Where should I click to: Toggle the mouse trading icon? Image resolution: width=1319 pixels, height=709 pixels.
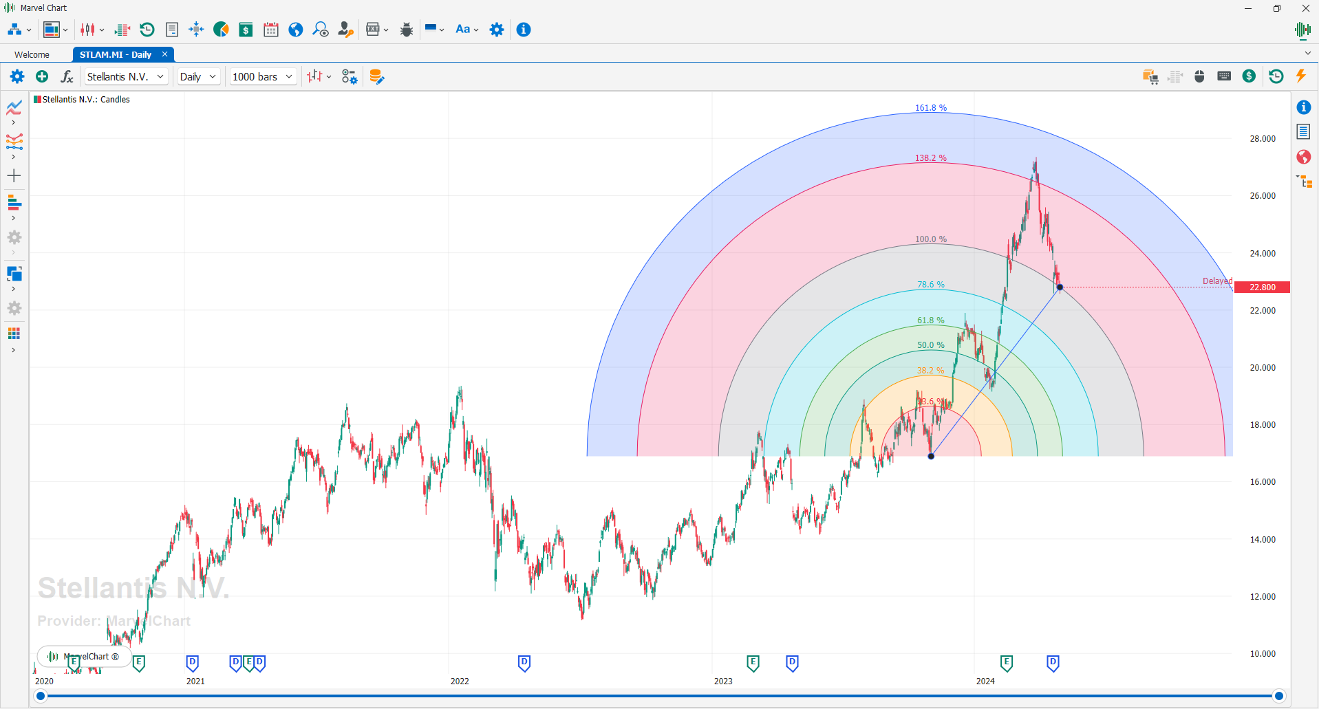pos(1199,76)
